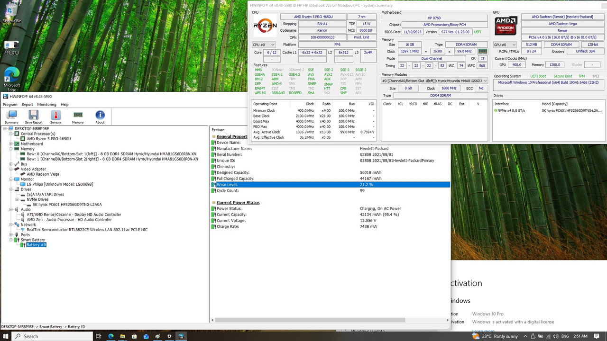Collapse the Memory tree node
The image size is (607, 341).
coord(11,149)
